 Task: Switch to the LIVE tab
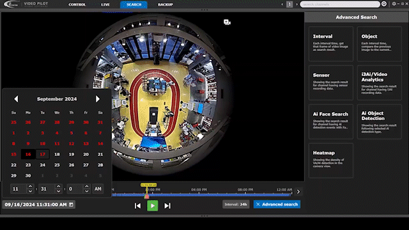(105, 4)
